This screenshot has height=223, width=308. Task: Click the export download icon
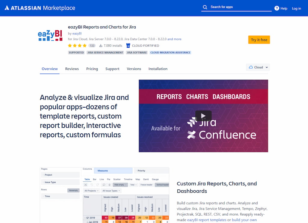(109, 185)
